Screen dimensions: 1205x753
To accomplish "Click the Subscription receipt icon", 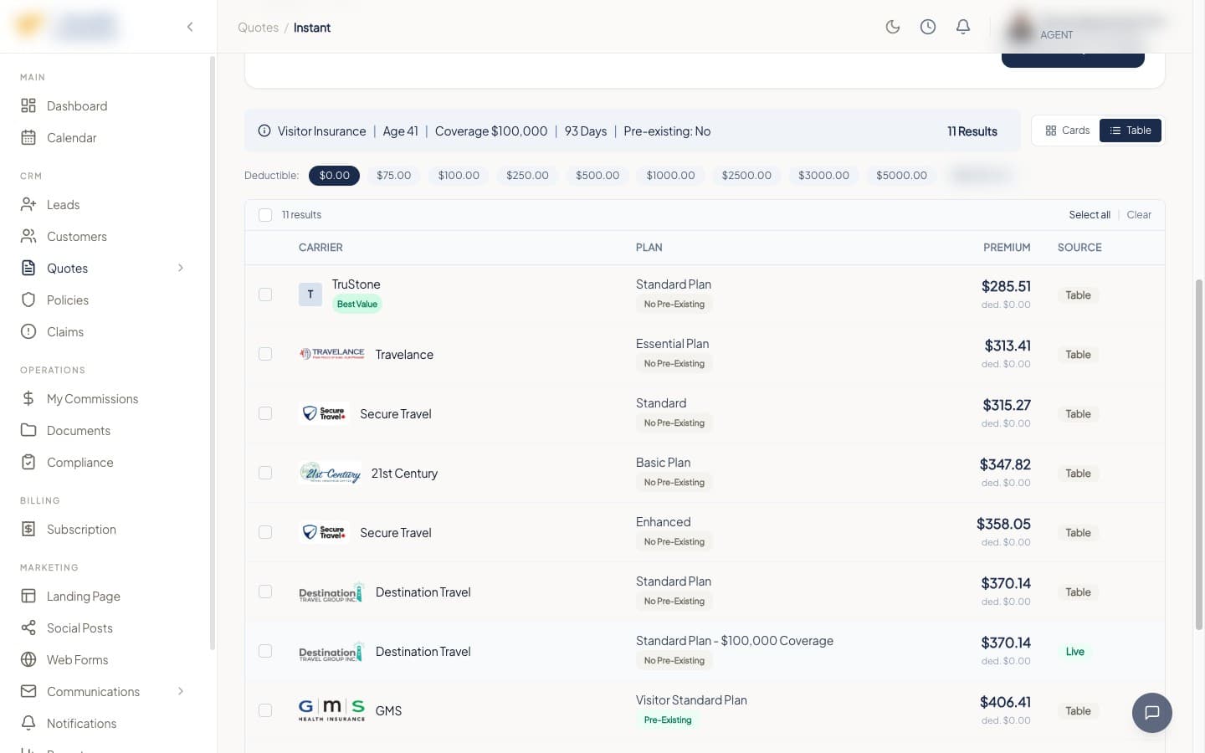I will pyautogui.click(x=28, y=529).
